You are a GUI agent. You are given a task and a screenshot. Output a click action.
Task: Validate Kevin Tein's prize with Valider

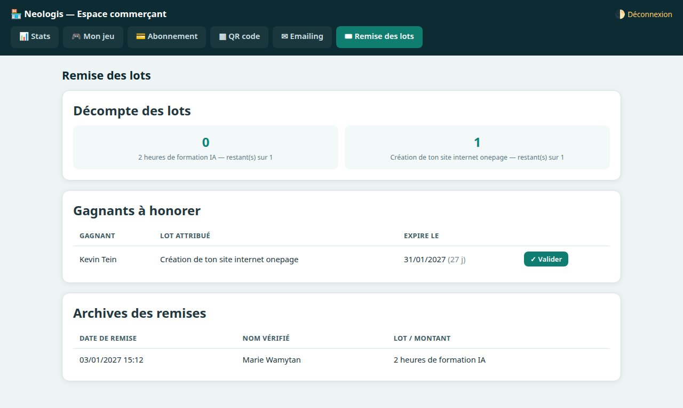(x=546, y=259)
